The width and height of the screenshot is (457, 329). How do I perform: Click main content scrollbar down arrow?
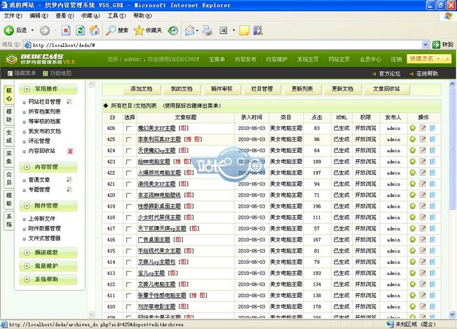point(452,314)
